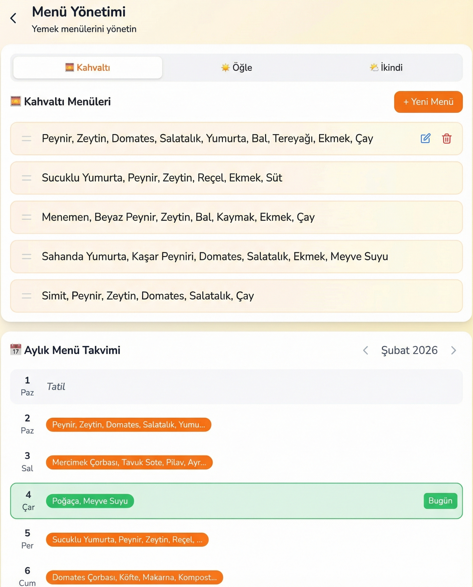Open the Poğaça, Meyve Suyu menu chip

coord(90,501)
